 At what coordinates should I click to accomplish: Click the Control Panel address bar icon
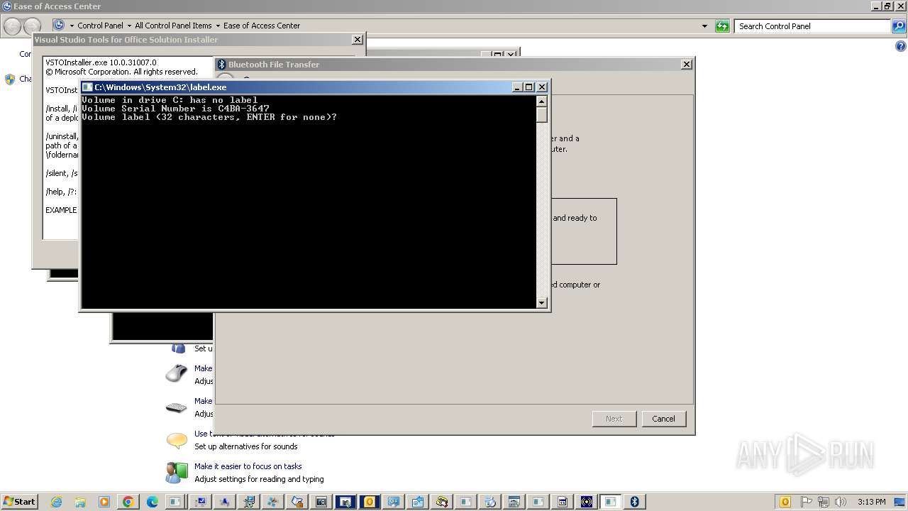pos(59,26)
